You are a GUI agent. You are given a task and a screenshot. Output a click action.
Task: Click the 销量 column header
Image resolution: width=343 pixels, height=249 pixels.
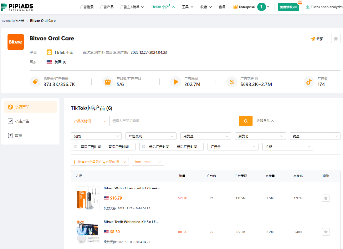182,176
